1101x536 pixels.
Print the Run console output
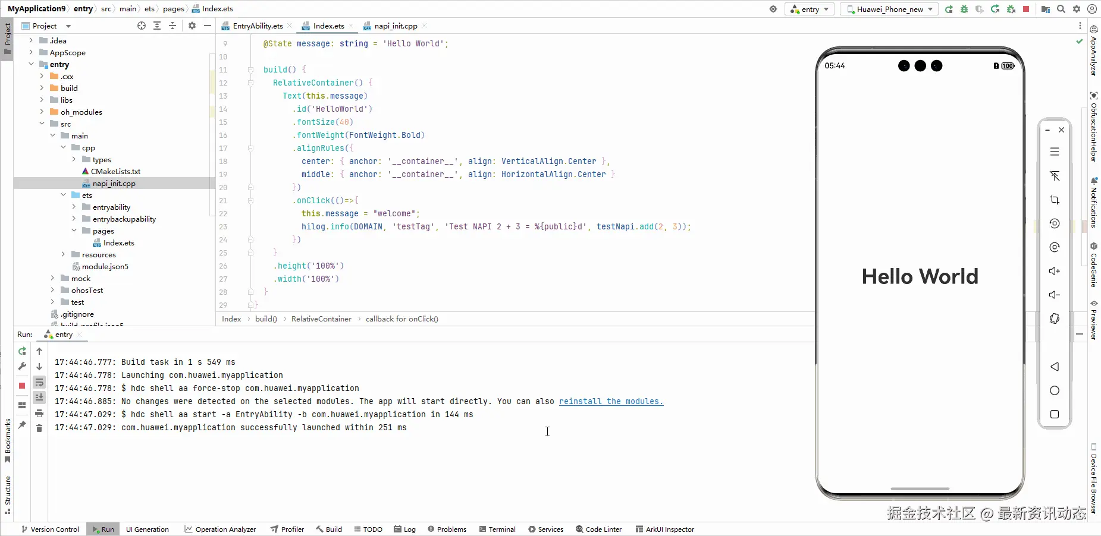coord(39,413)
